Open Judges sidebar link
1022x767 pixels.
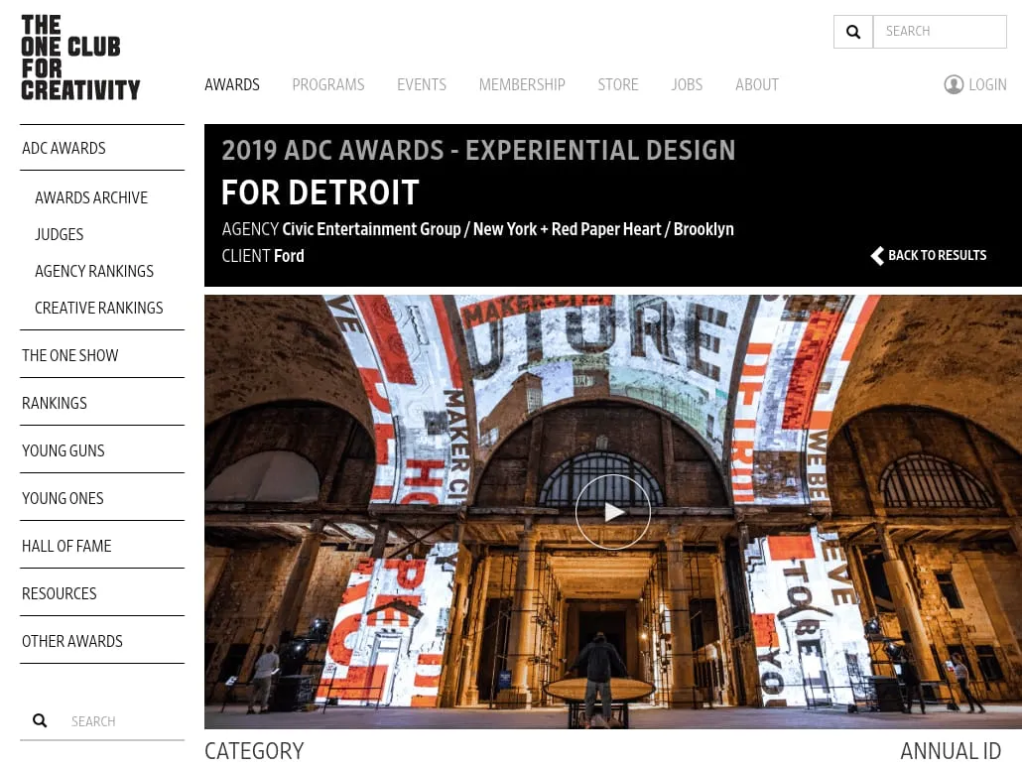pos(60,234)
